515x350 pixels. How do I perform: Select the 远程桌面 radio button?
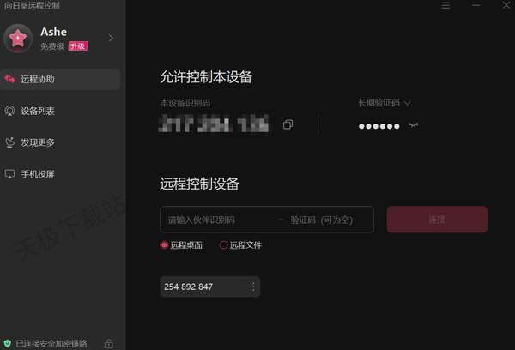(164, 245)
